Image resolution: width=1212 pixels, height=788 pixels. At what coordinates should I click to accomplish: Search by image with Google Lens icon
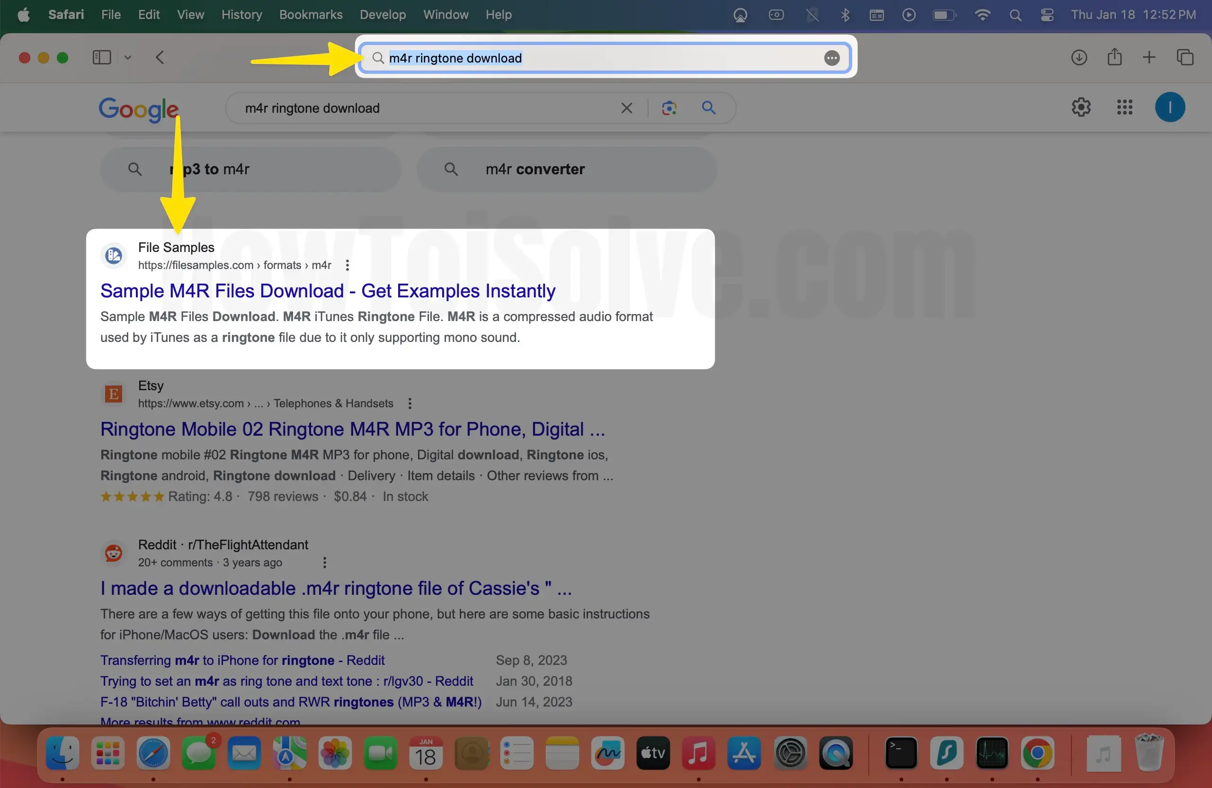click(669, 108)
